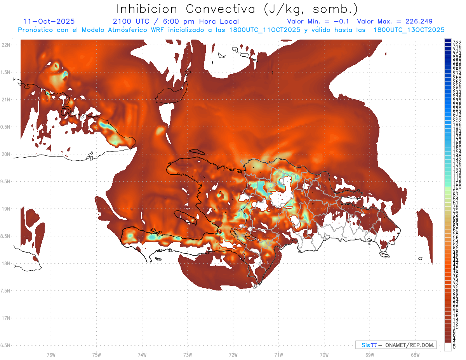Click the WRF model forecast description line
This screenshot has height=360, width=466.
tap(231, 30)
